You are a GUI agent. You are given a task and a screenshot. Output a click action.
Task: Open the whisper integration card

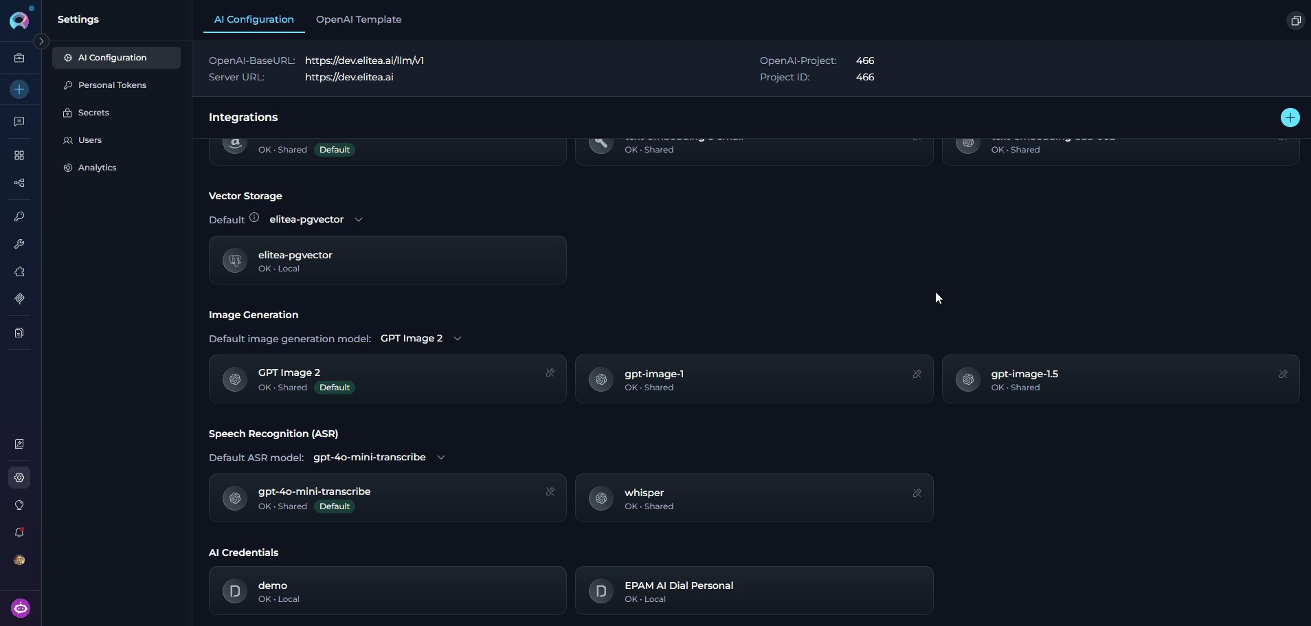point(754,498)
